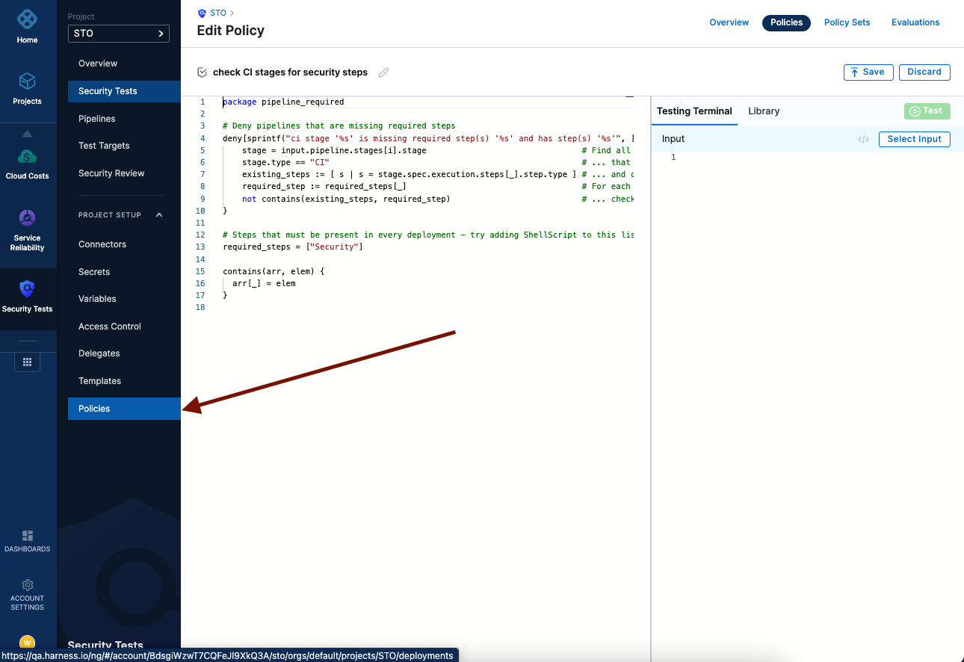Open the Policy Sets tab

[x=847, y=22]
